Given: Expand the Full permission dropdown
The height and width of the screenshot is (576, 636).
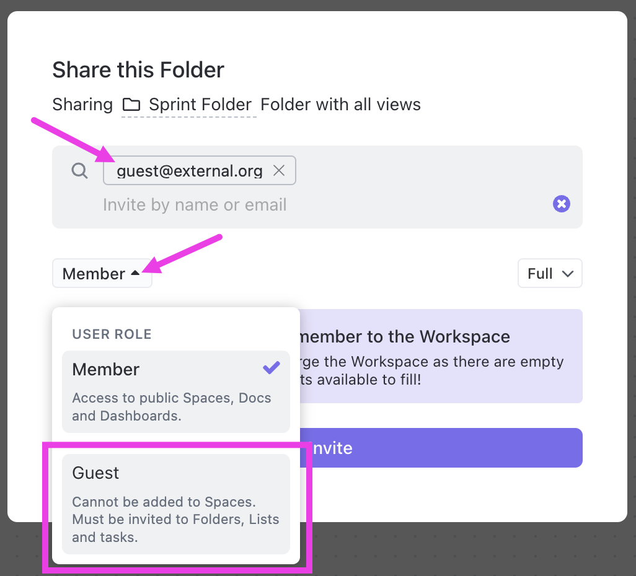Looking at the screenshot, I should click(x=549, y=274).
